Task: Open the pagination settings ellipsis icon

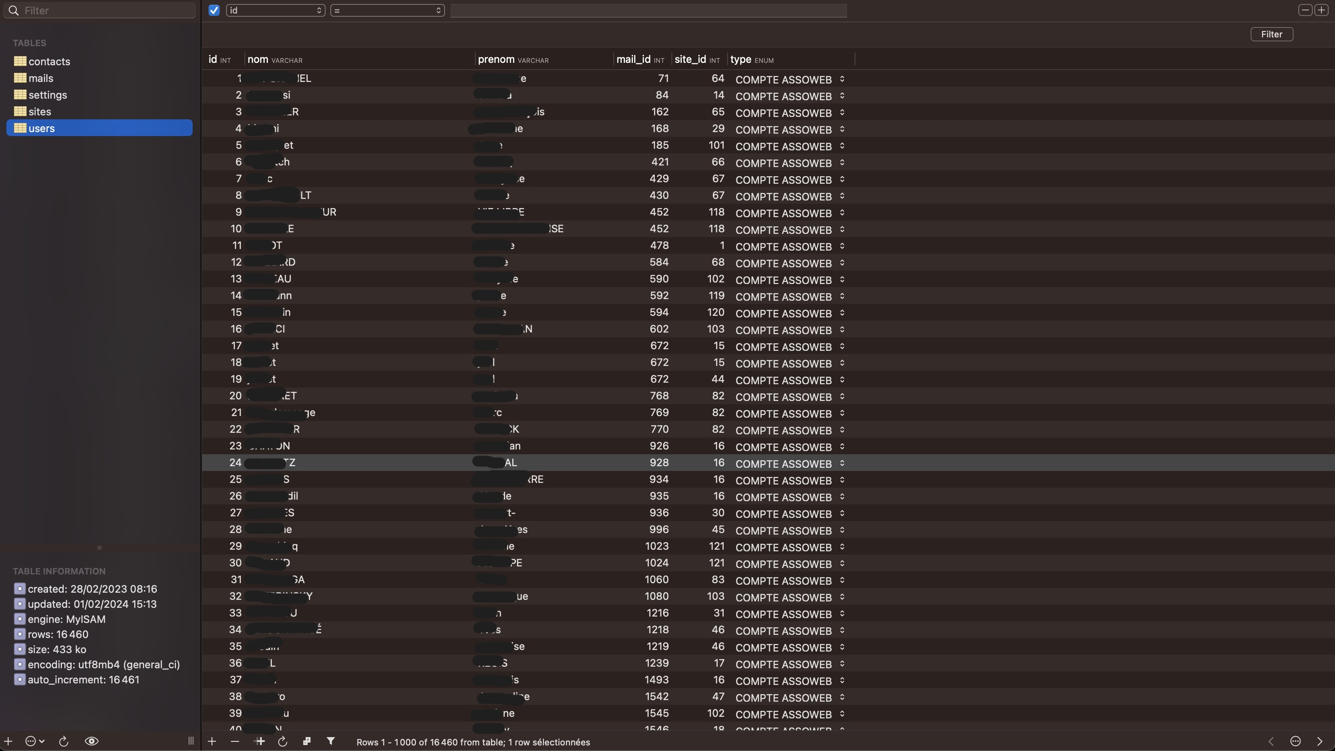Action: click(1296, 741)
